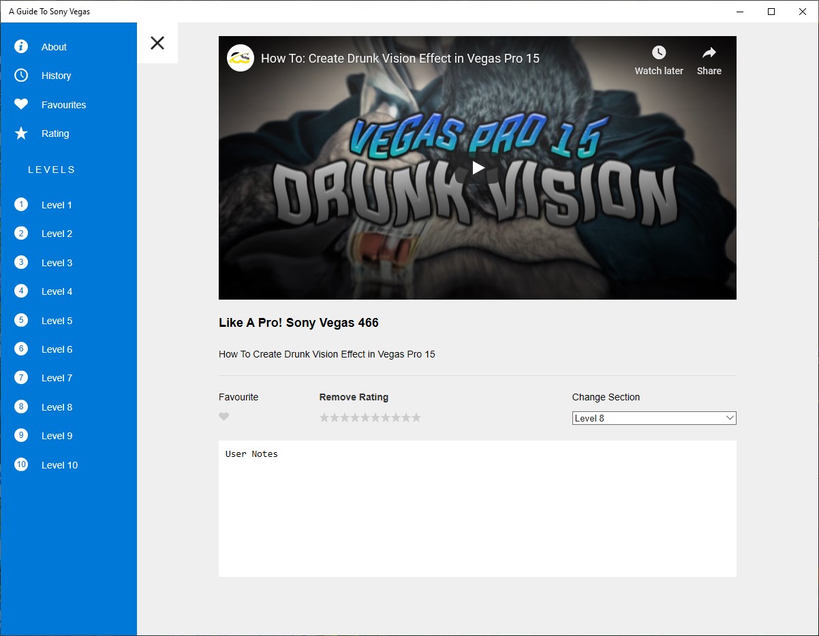Open the YouTube channel avatar

click(241, 58)
